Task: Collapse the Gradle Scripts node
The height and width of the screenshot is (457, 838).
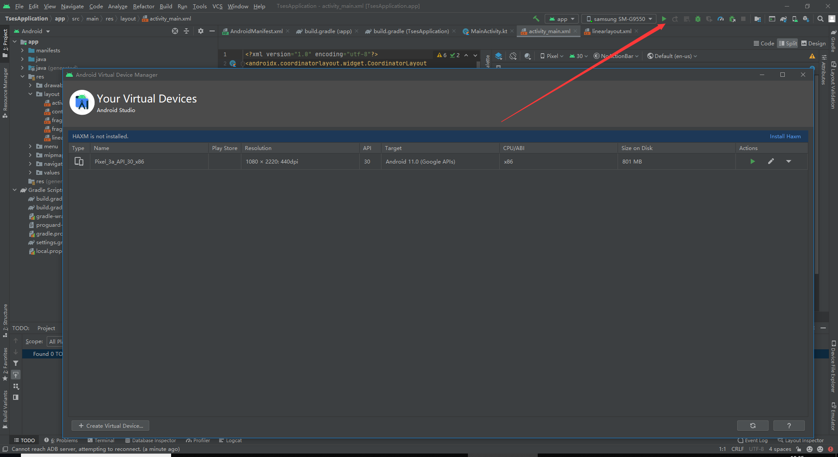Action: click(x=14, y=190)
